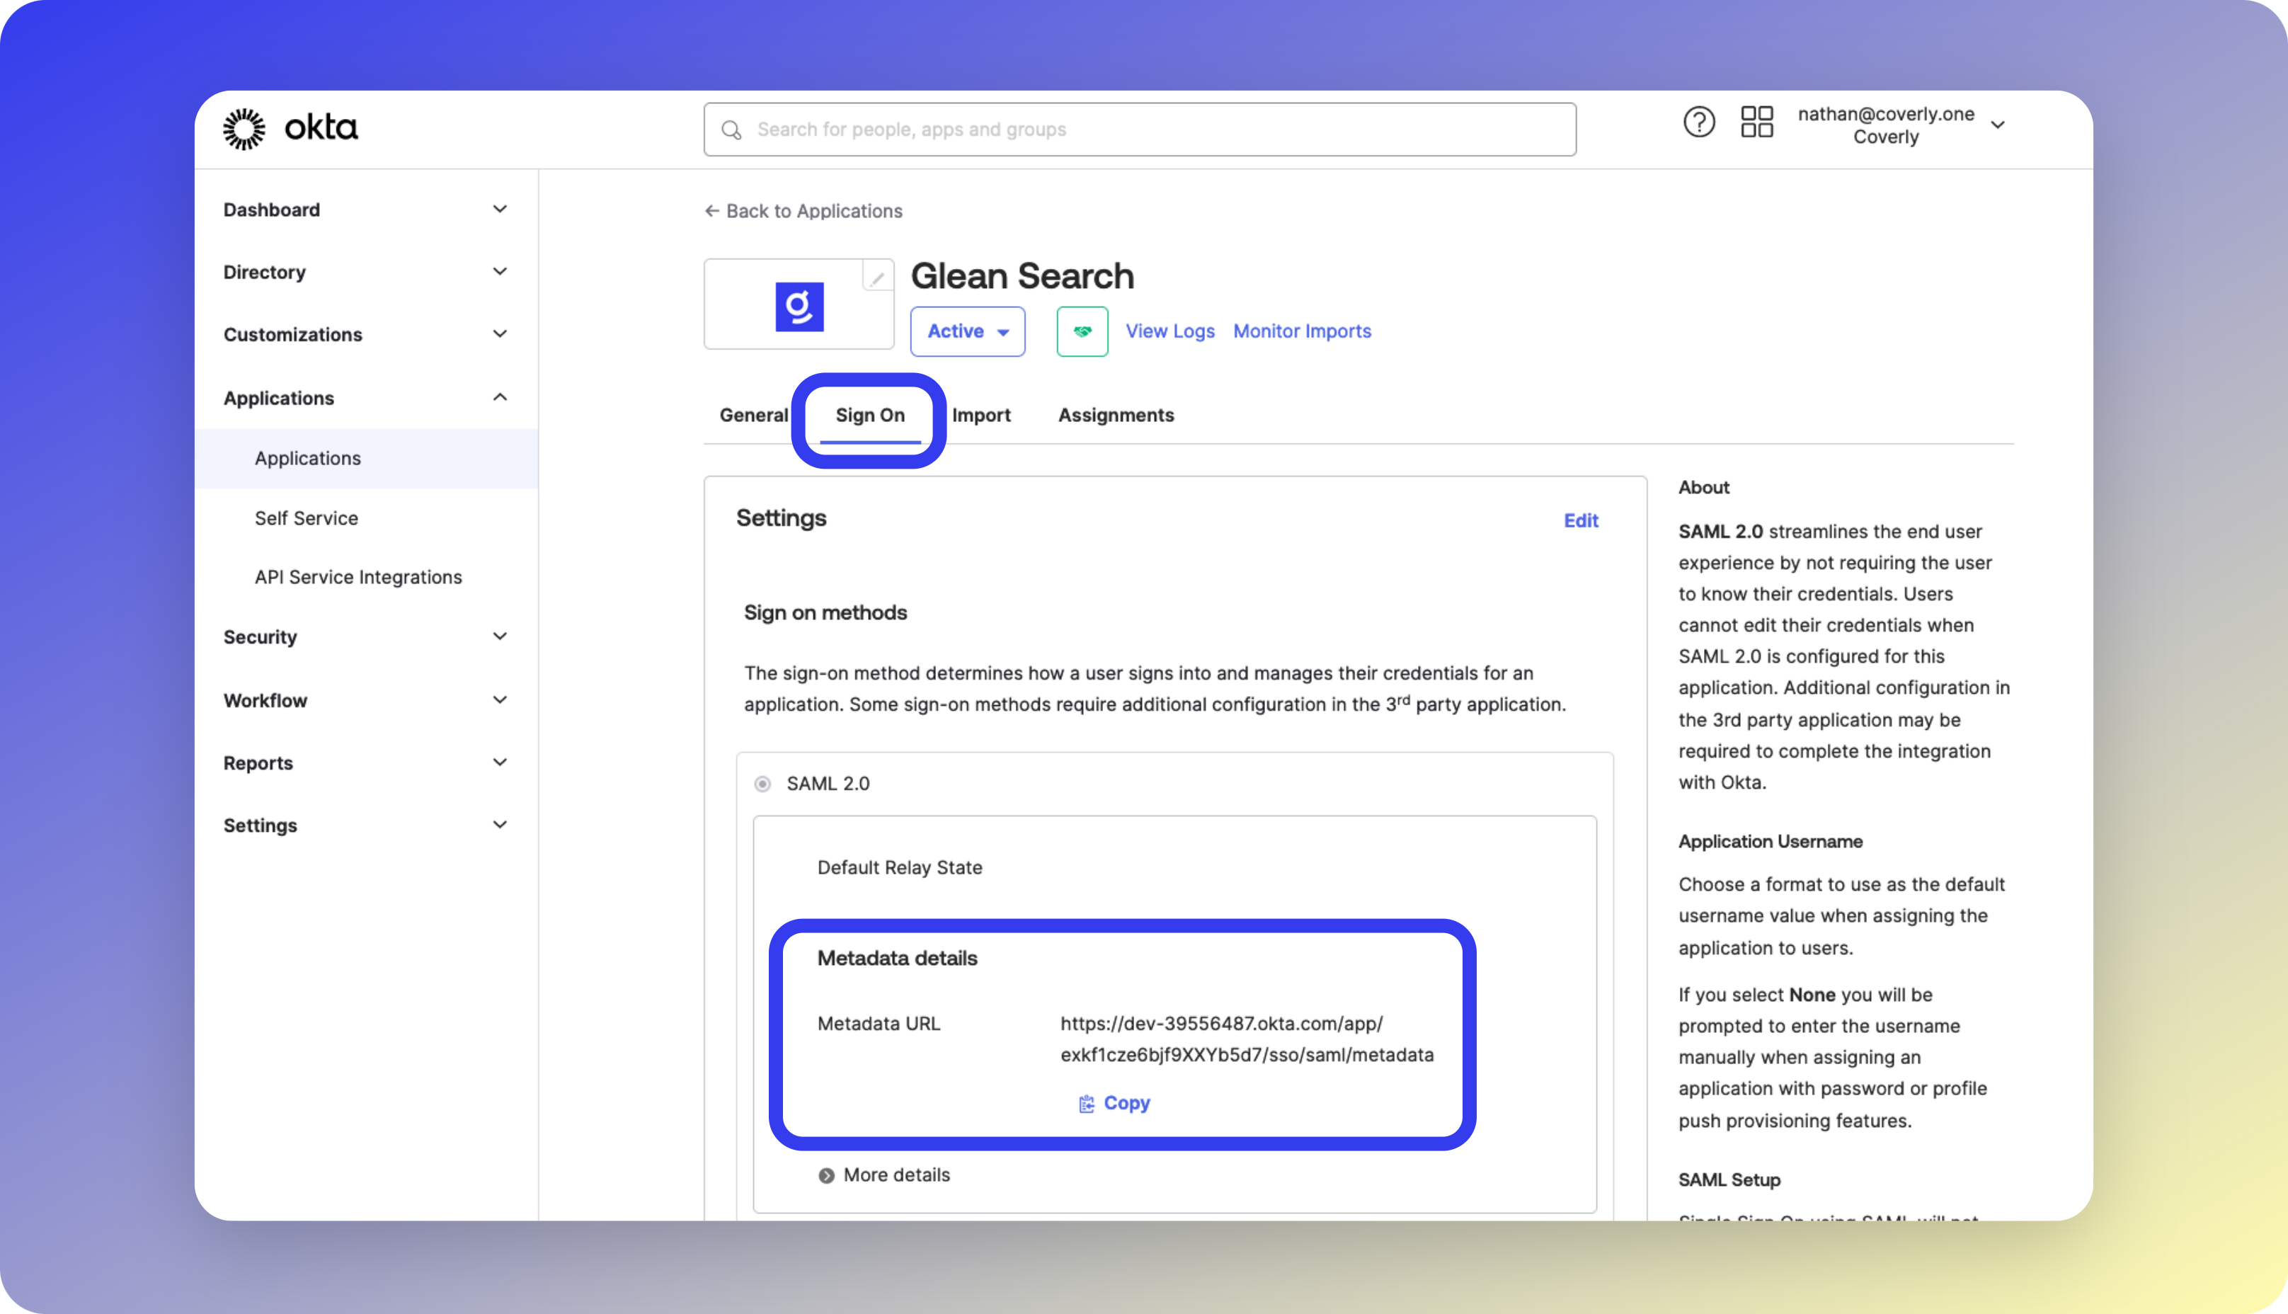2288x1314 pixels.
Task: Click the people, apps and groups search field
Action: (1138, 130)
